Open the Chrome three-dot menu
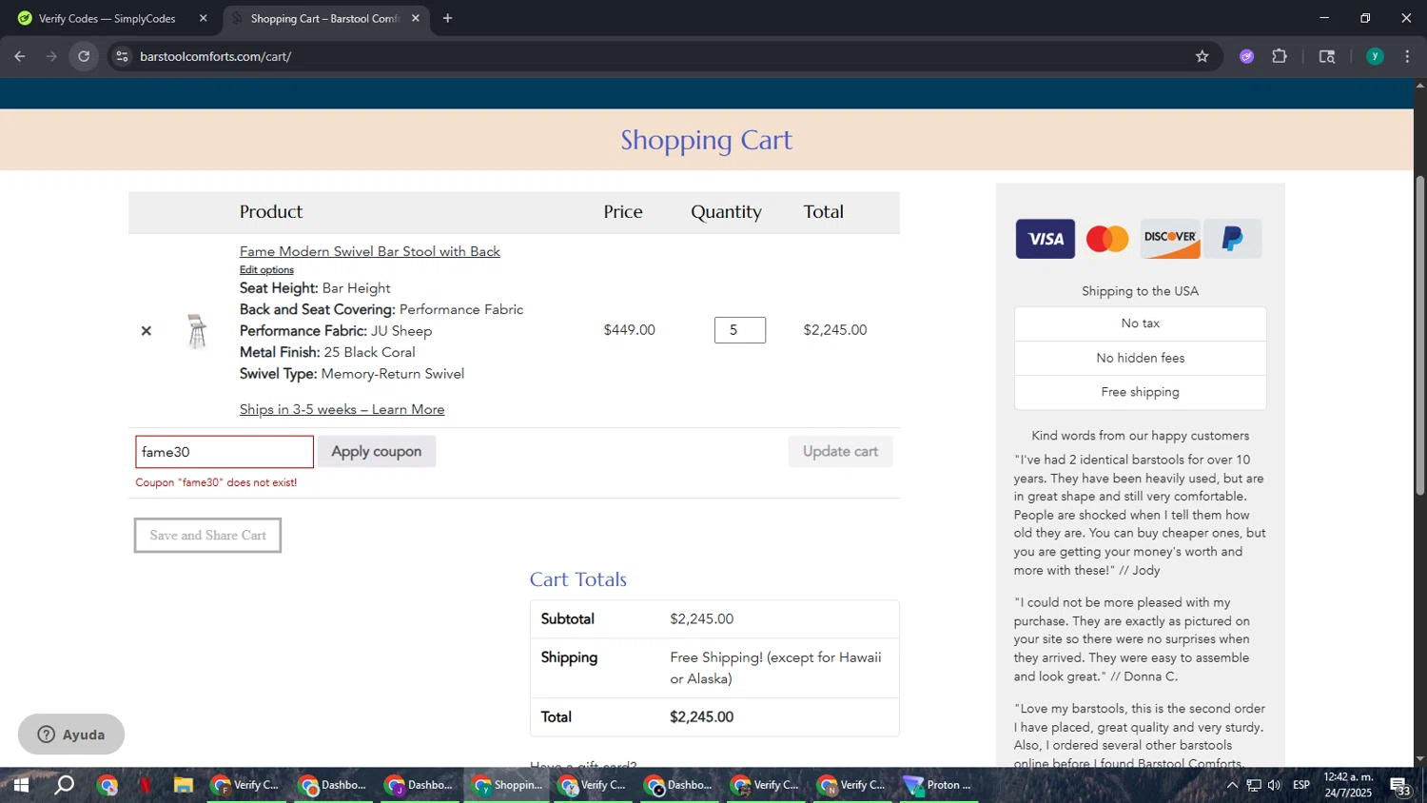Viewport: 1427px width, 803px height. point(1408,57)
